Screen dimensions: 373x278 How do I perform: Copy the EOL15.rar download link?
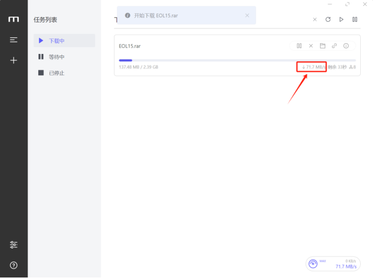[334, 46]
